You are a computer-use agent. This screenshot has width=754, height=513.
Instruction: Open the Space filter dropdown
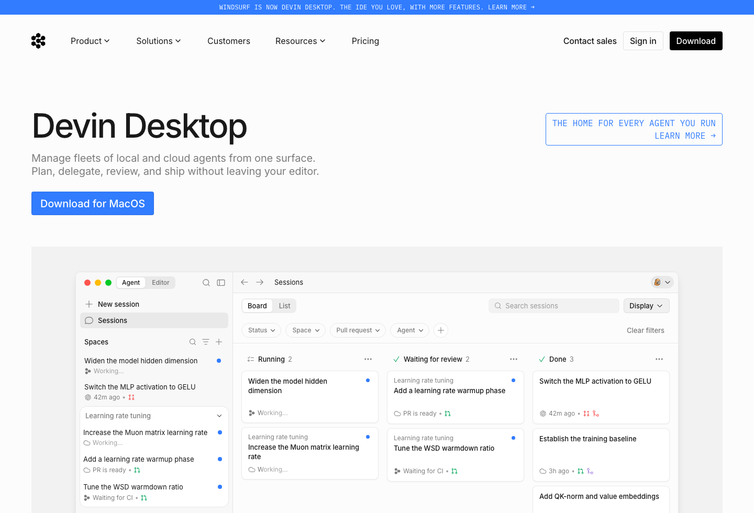[x=306, y=330]
